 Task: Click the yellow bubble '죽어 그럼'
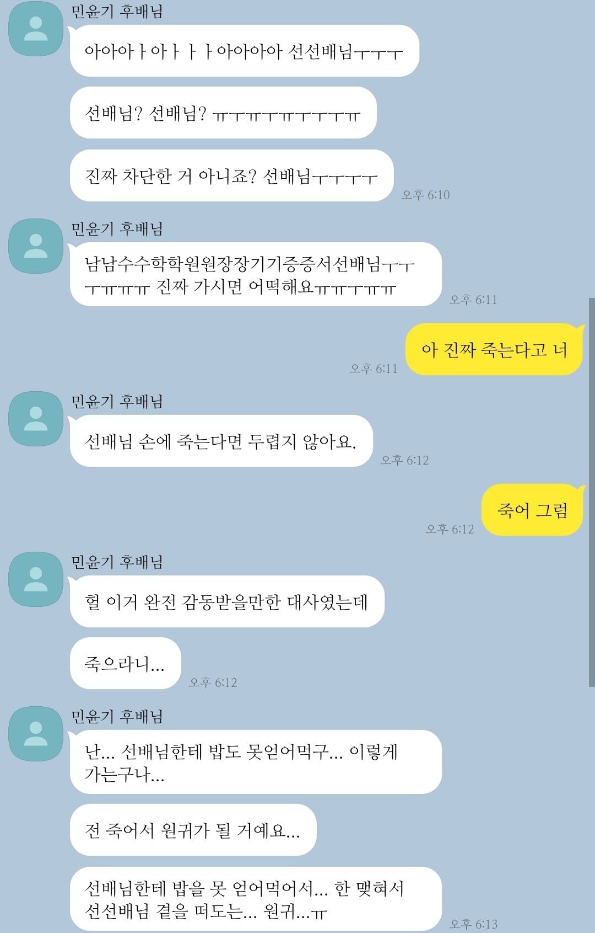(532, 510)
